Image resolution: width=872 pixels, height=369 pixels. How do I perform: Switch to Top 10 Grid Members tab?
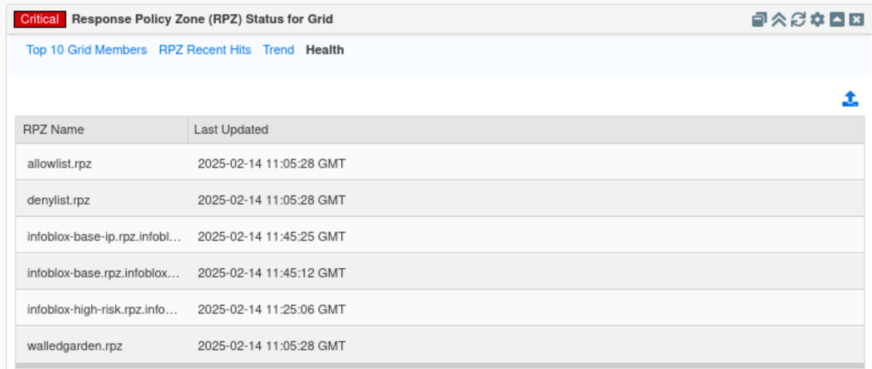[x=86, y=50]
